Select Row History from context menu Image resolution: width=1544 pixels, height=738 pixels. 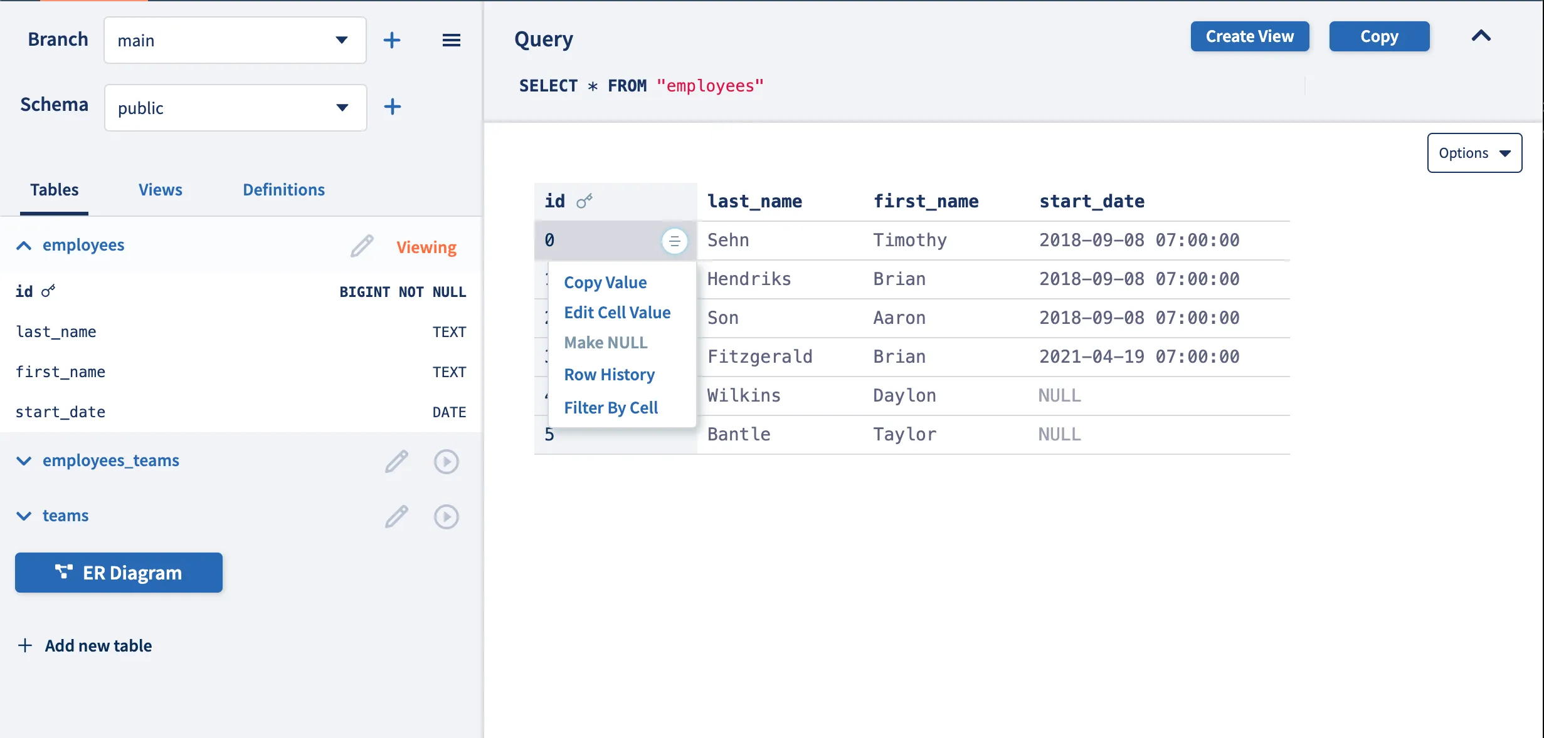pos(609,375)
